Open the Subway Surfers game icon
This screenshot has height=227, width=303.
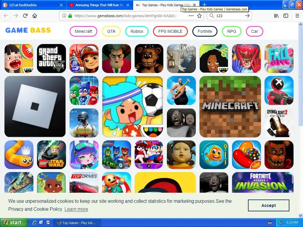tap(84, 59)
